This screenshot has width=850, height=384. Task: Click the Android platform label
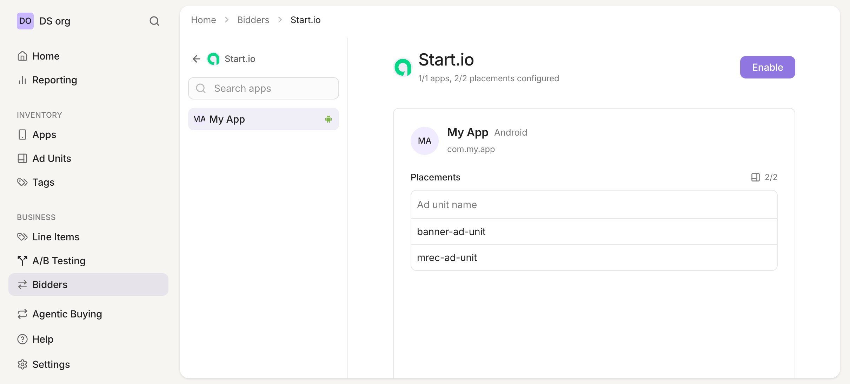point(511,132)
